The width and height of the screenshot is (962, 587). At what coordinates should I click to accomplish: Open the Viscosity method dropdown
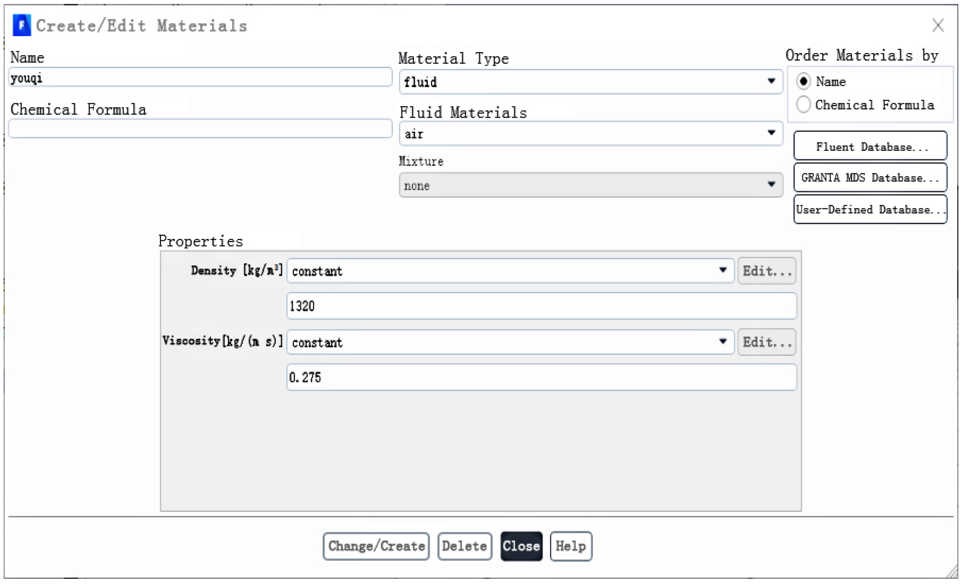(510, 342)
